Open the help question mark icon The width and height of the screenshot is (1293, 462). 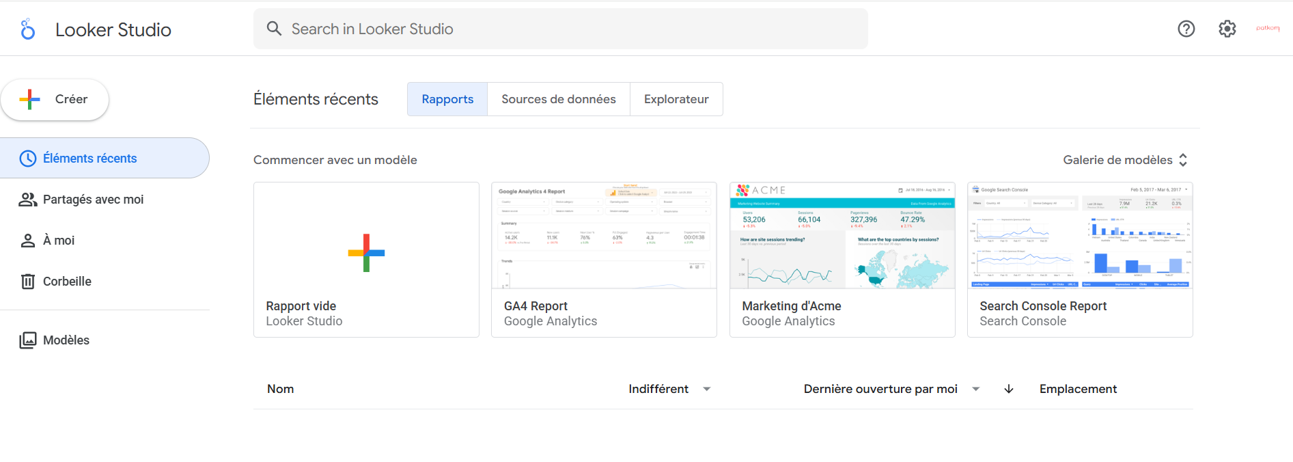(1186, 29)
